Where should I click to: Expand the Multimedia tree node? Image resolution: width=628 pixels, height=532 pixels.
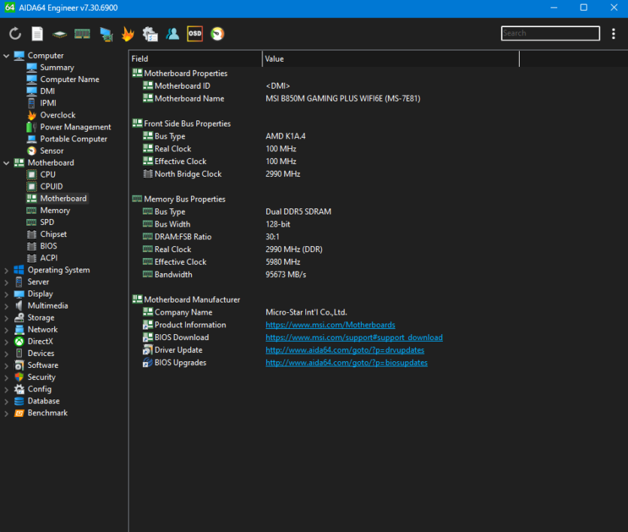[7, 306]
